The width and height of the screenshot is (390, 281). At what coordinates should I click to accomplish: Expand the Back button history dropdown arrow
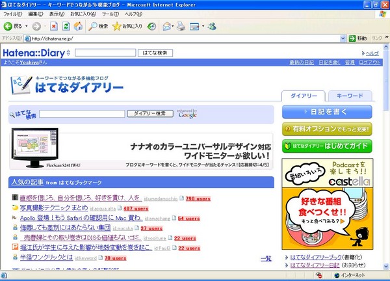(x=27, y=26)
